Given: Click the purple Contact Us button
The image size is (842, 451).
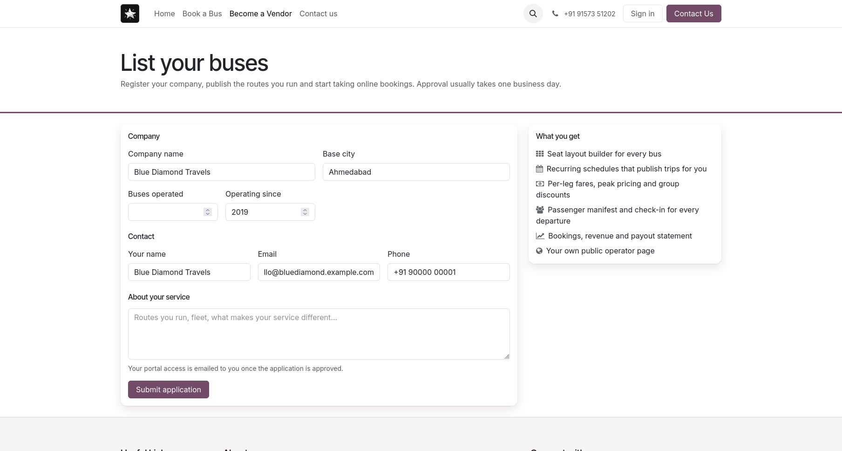Looking at the screenshot, I should (694, 14).
